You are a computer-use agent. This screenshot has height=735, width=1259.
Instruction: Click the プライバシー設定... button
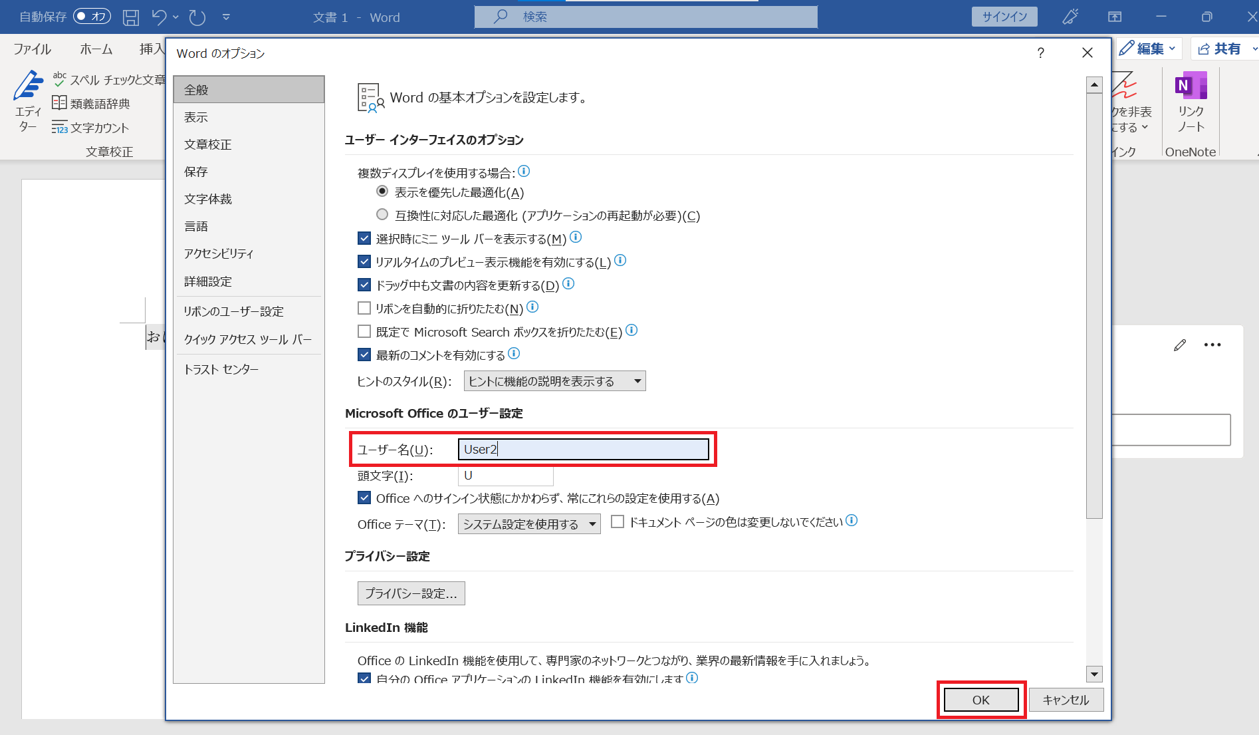point(411,593)
